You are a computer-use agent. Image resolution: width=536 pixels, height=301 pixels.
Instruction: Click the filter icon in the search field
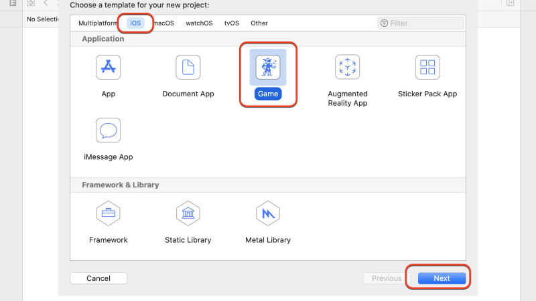coord(384,23)
